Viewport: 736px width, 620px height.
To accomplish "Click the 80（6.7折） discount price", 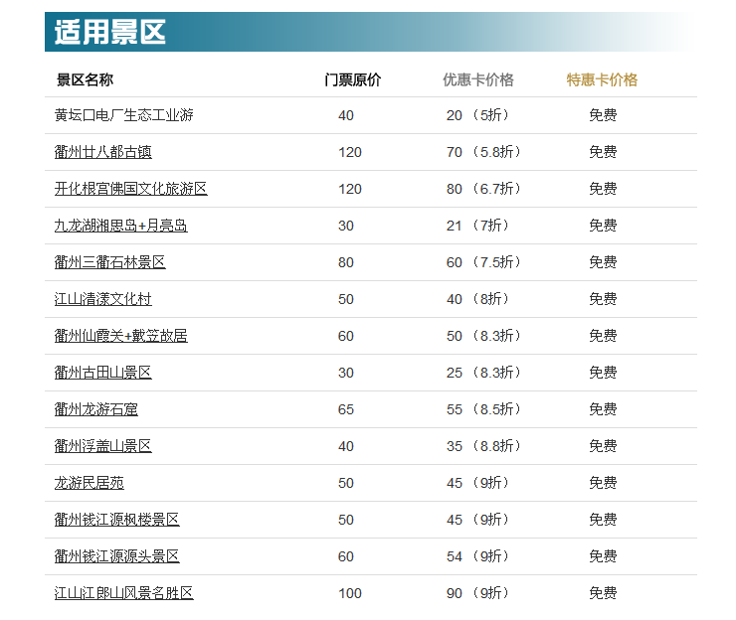I will (484, 189).
